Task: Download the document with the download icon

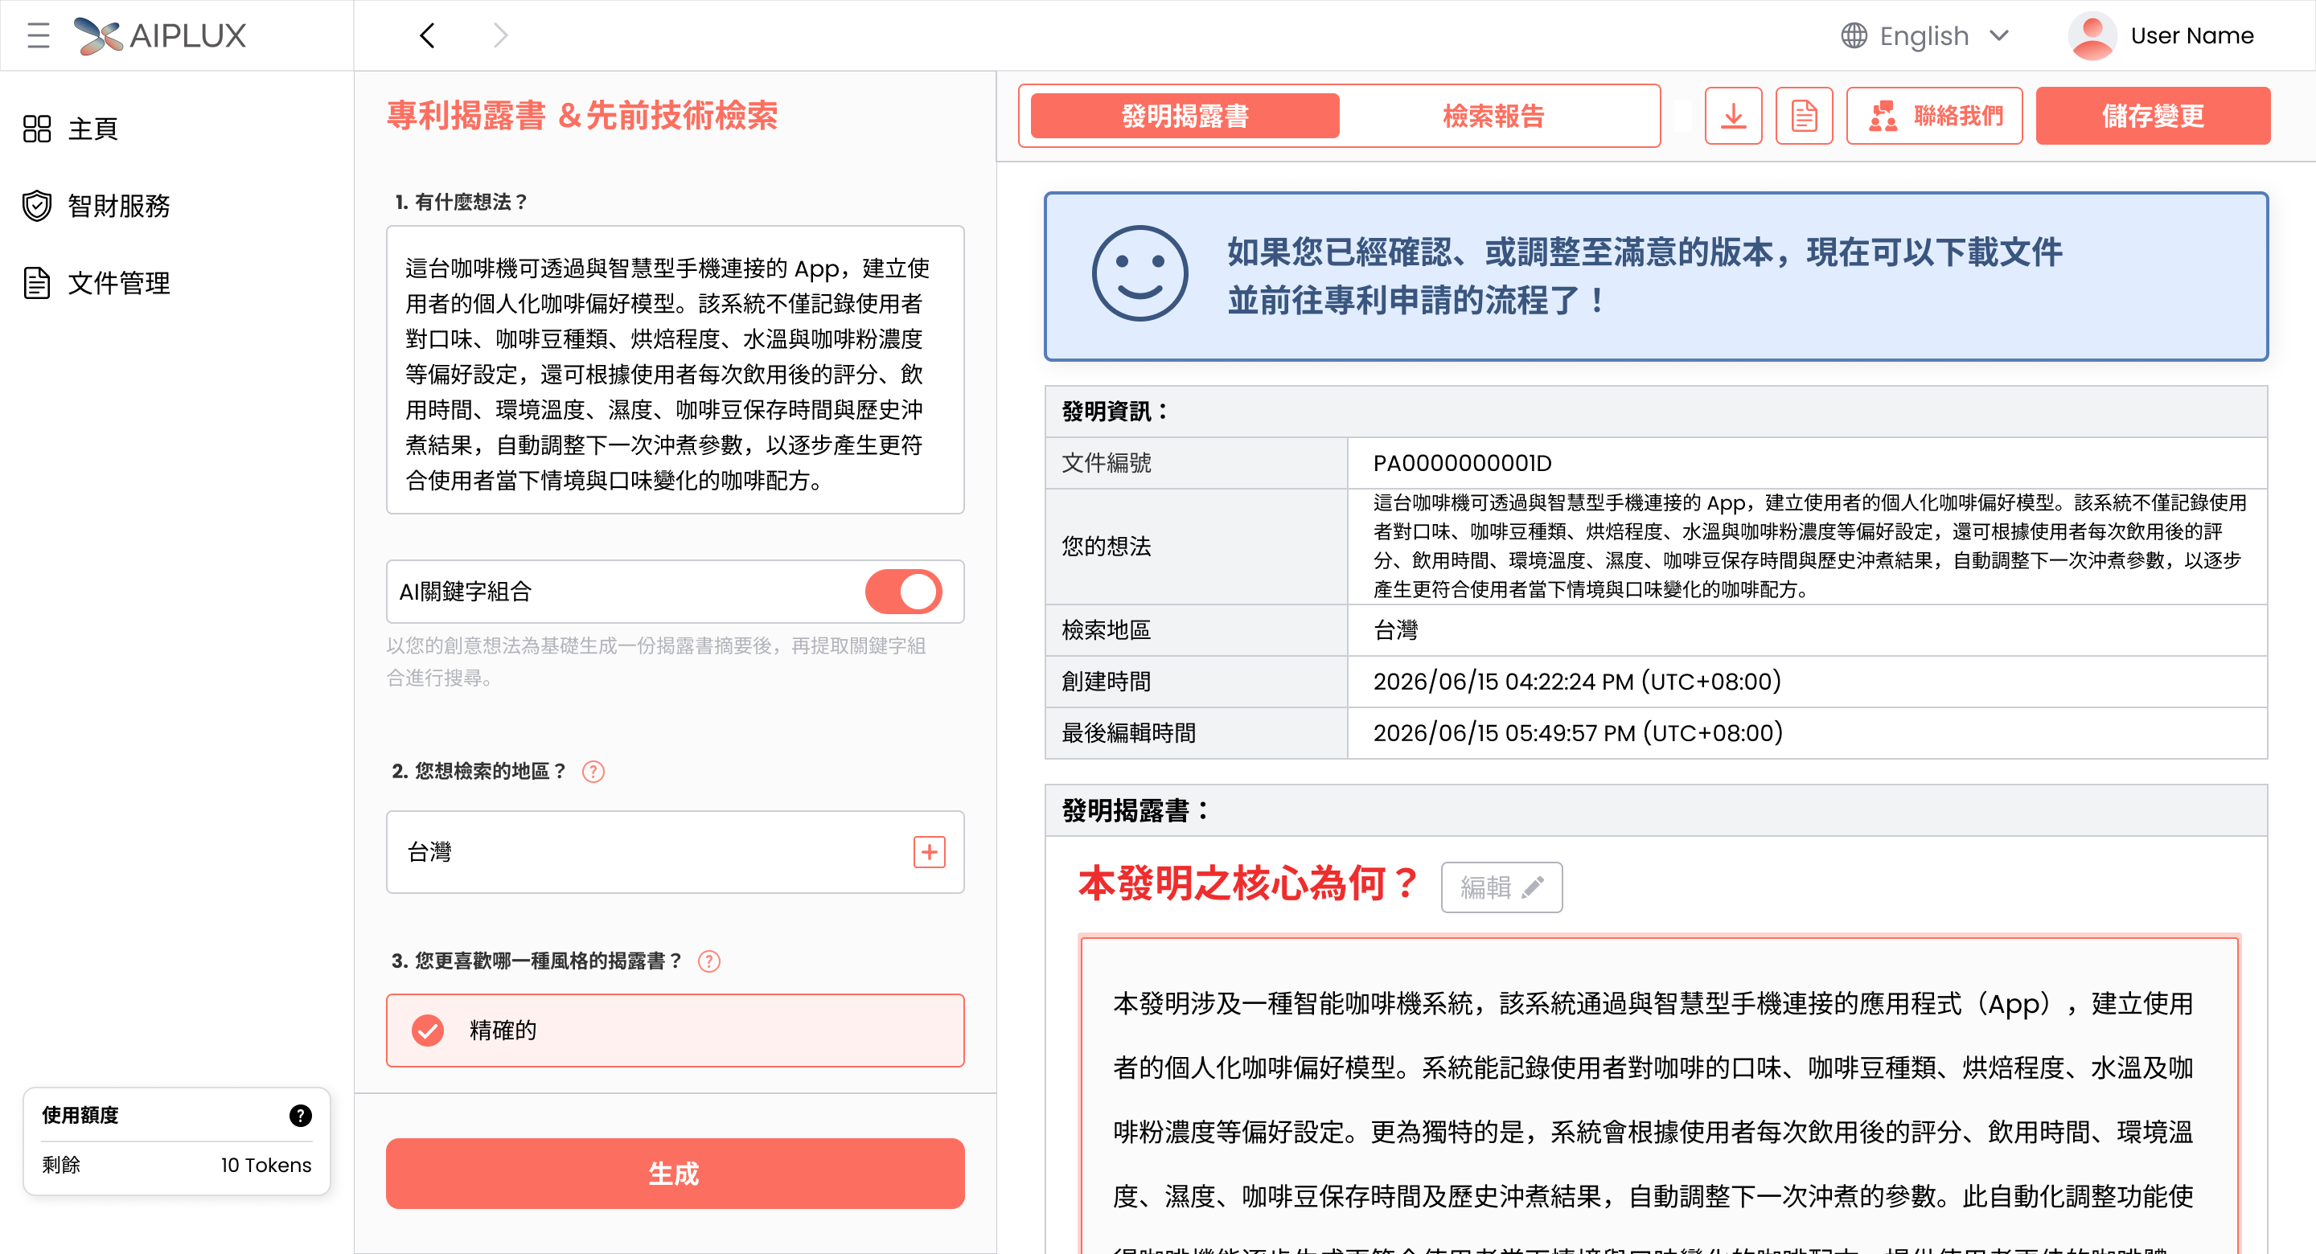Action: (1732, 116)
